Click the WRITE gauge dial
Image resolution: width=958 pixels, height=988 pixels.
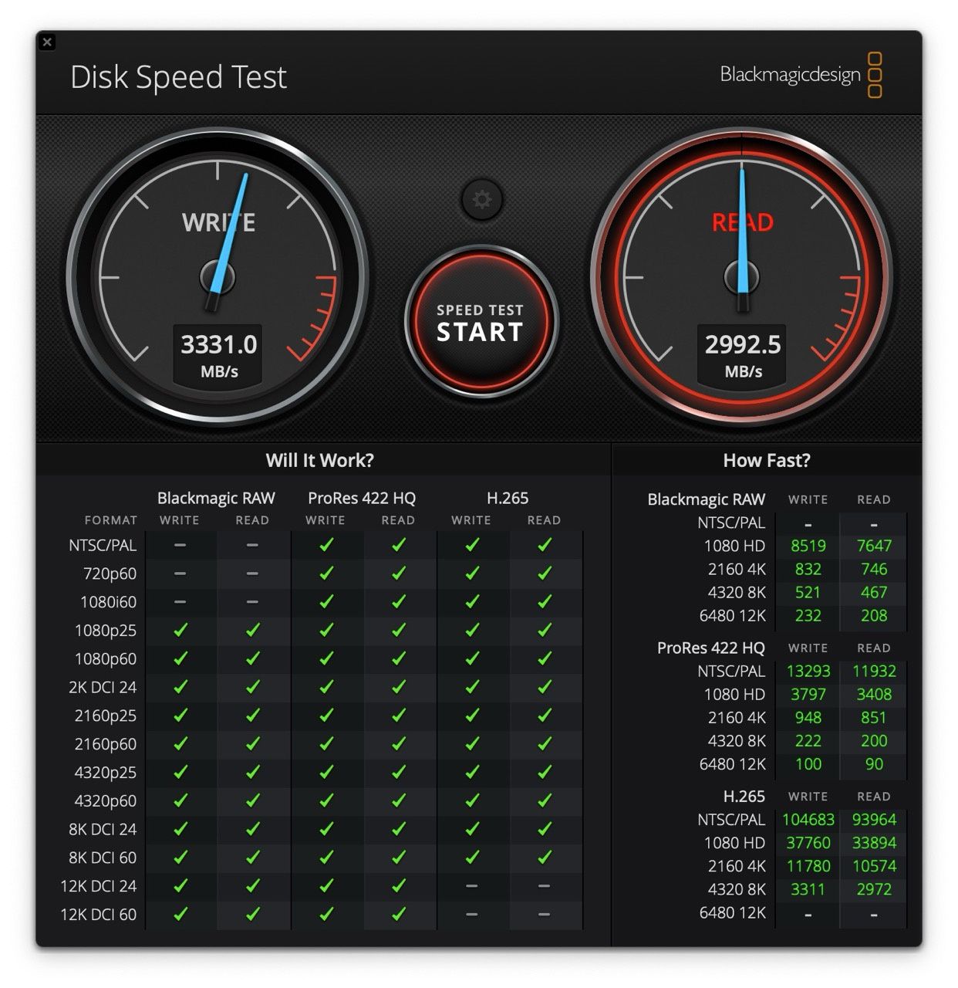point(218,276)
